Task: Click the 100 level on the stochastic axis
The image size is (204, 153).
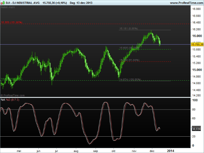Action: coord(195,100)
